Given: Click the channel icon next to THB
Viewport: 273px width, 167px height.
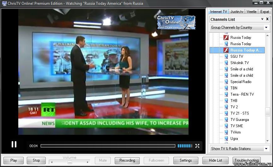Looking at the screenshot, I should pos(226,101).
